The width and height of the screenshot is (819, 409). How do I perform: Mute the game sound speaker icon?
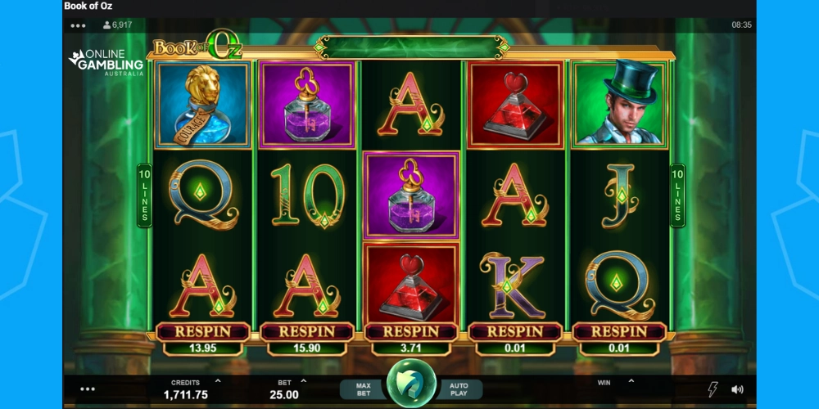pos(737,389)
